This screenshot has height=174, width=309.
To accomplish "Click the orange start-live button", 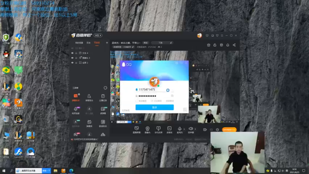I will 229,130.
